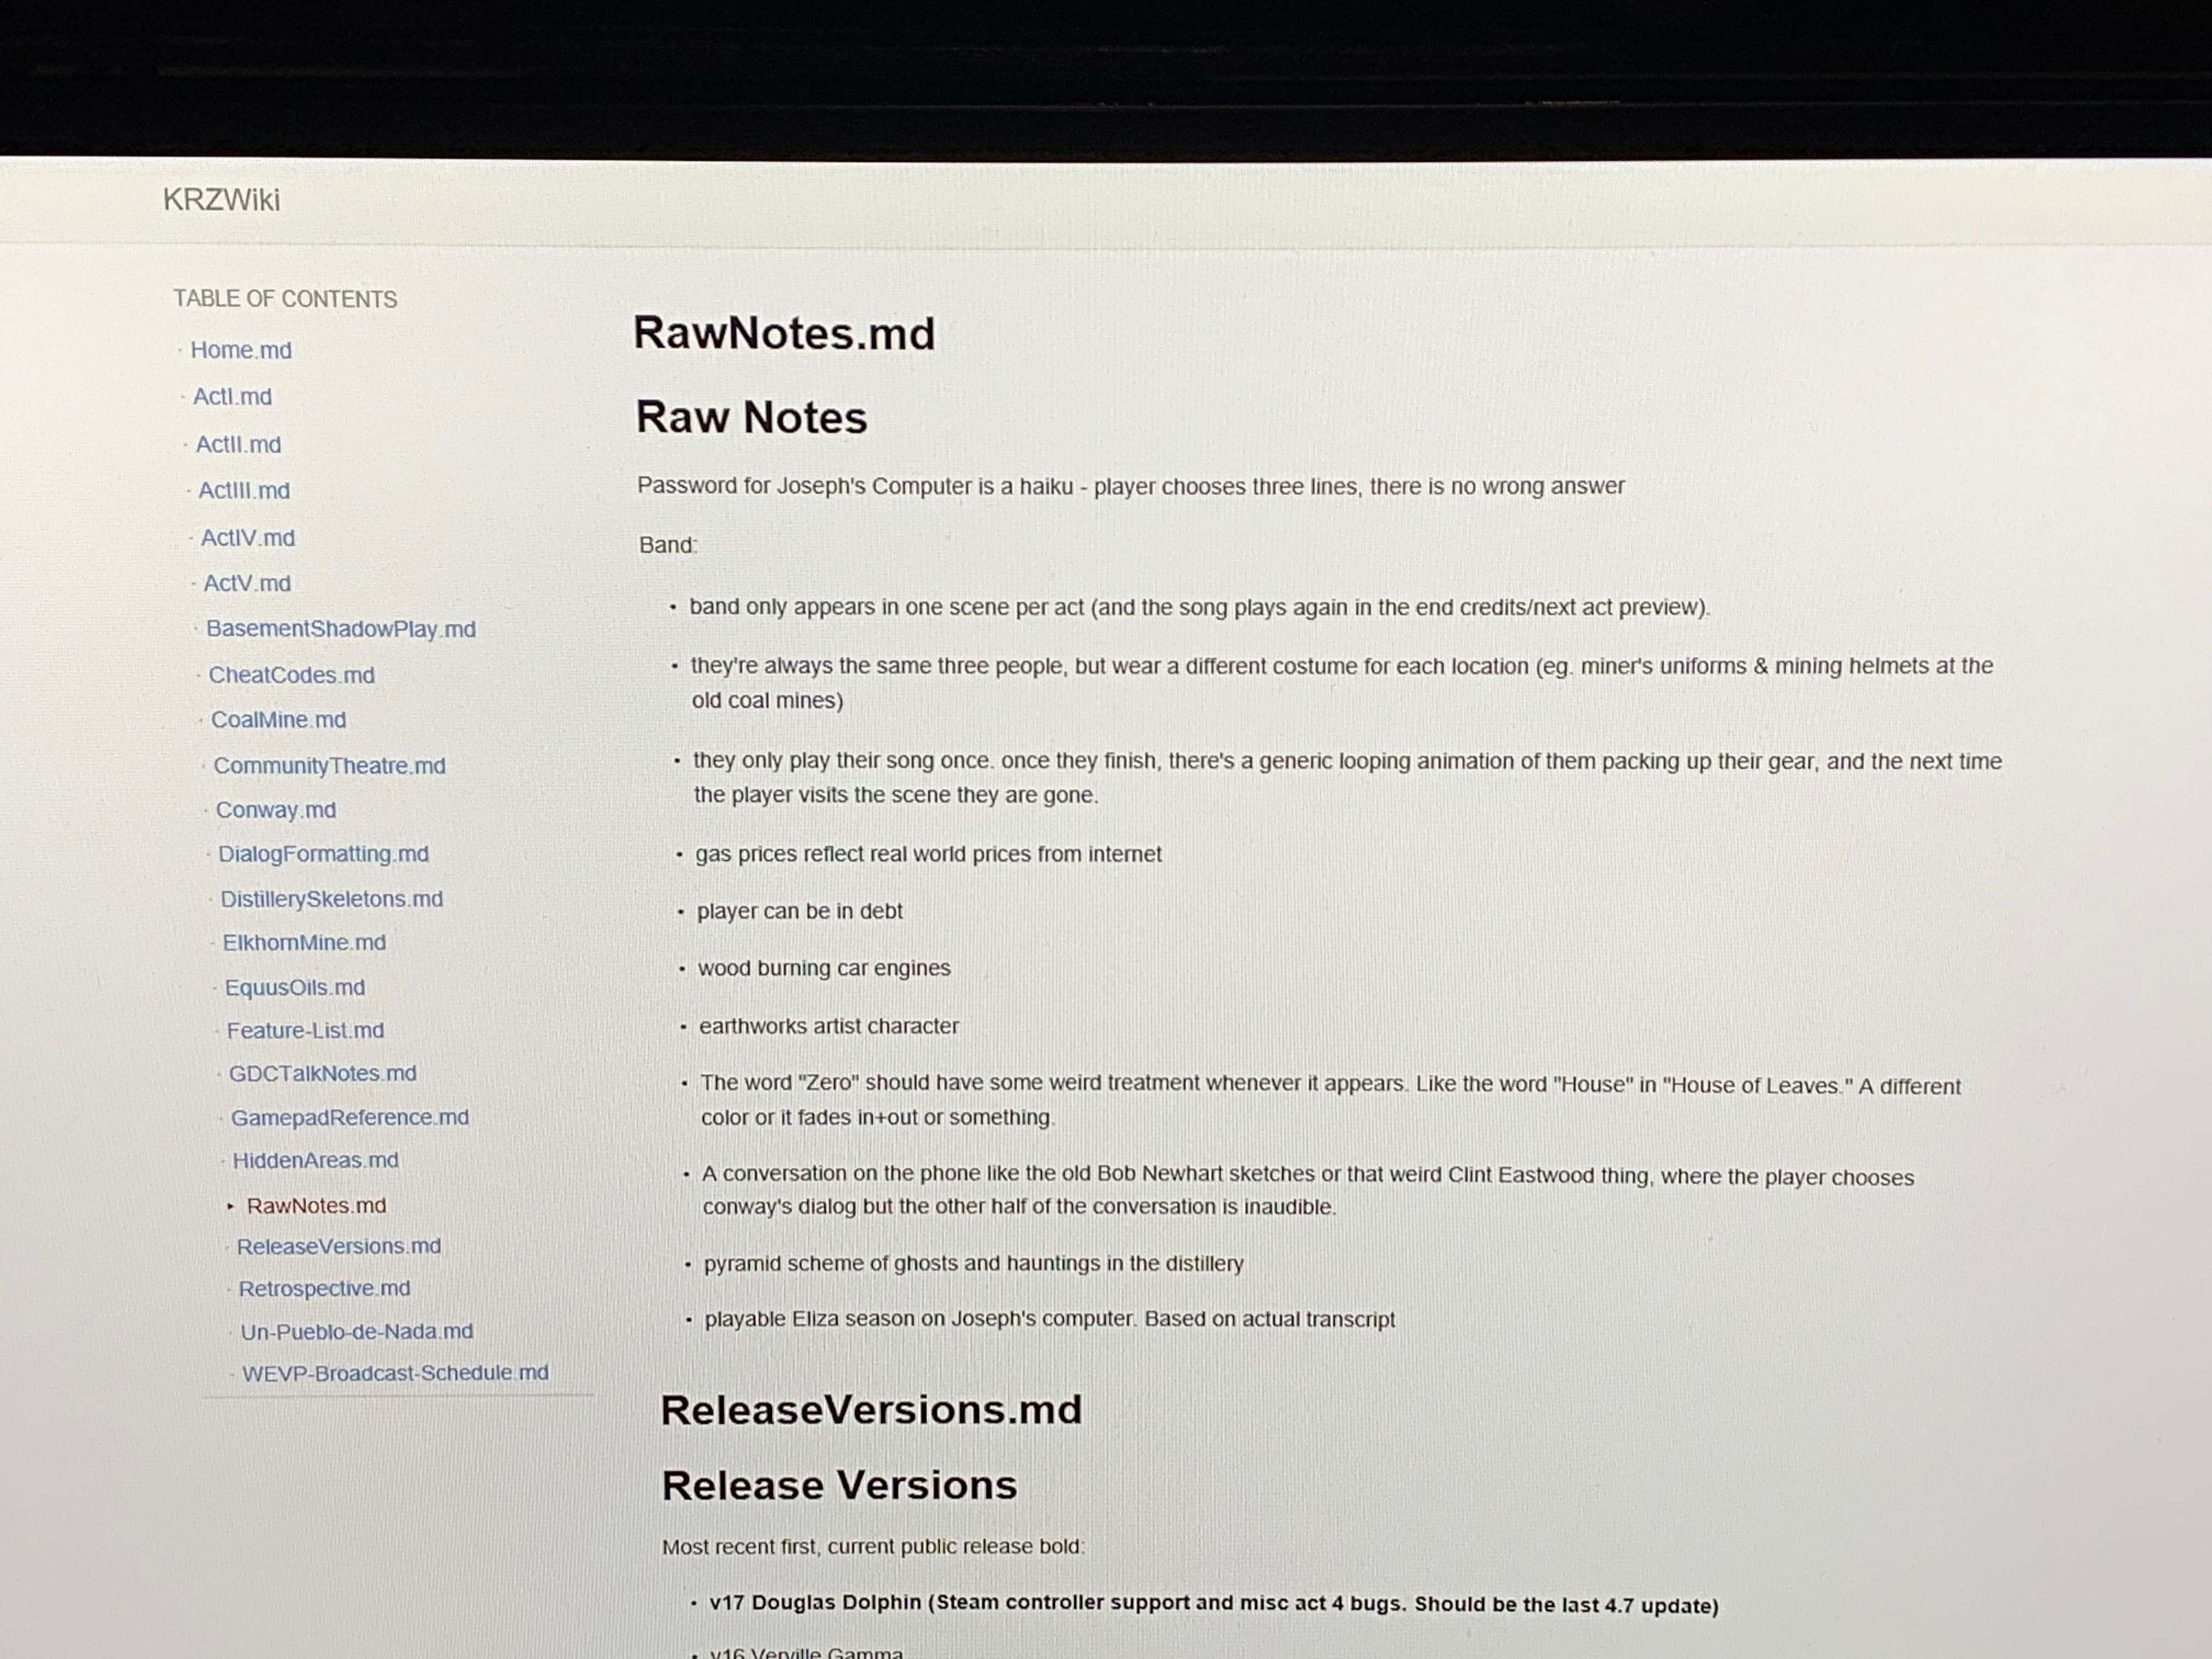
Task: Open ReleaseVersions.md from sidebar
Action: tap(338, 1246)
